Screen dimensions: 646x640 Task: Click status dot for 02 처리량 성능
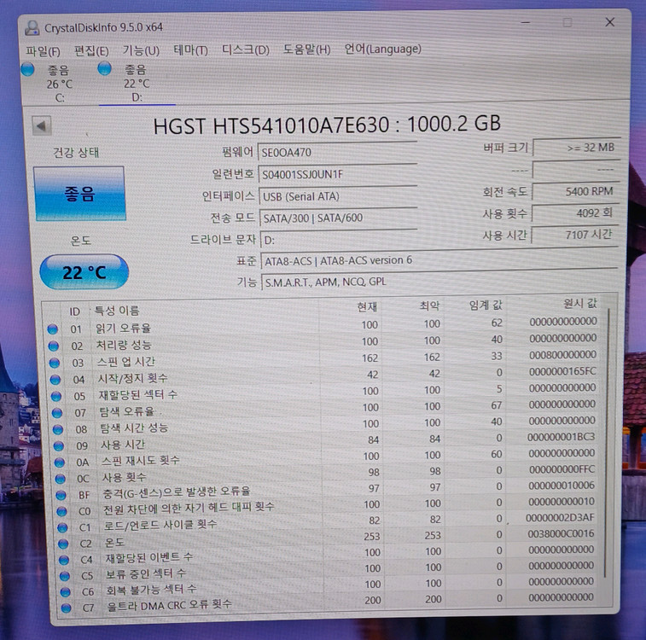pyautogui.click(x=54, y=346)
